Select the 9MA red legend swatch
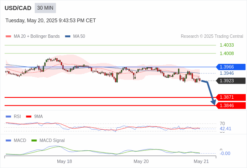This screenshot has width=247, height=168. 28,116
